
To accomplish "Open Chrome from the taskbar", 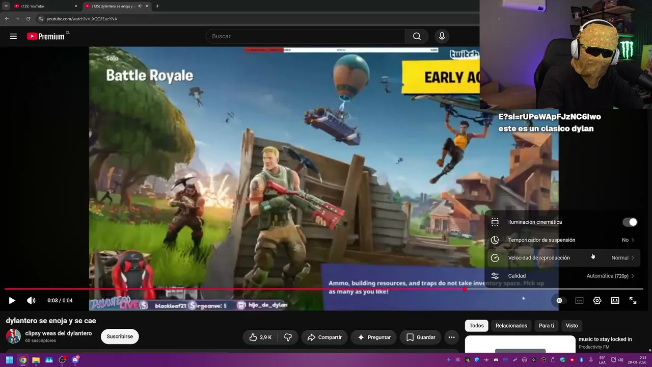I will (x=23, y=360).
